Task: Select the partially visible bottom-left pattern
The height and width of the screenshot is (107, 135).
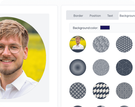Action: [x=78, y=106]
